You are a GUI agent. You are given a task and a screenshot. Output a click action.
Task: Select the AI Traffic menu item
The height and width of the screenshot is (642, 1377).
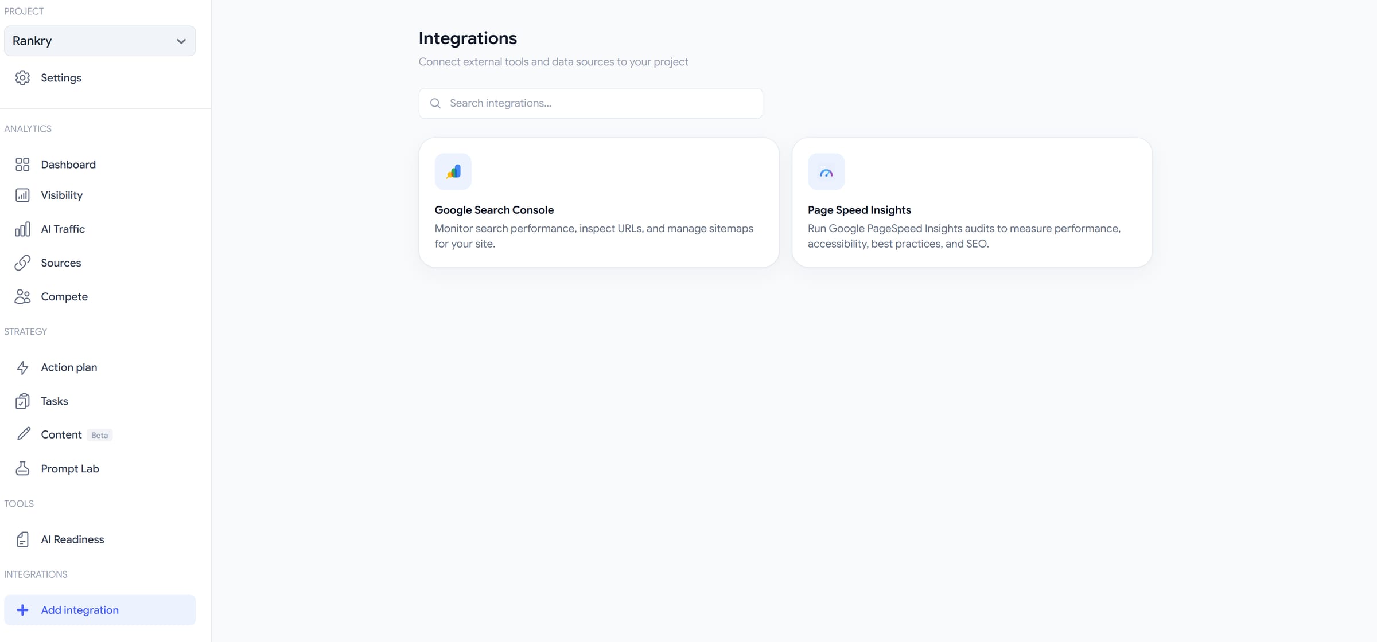coord(100,229)
